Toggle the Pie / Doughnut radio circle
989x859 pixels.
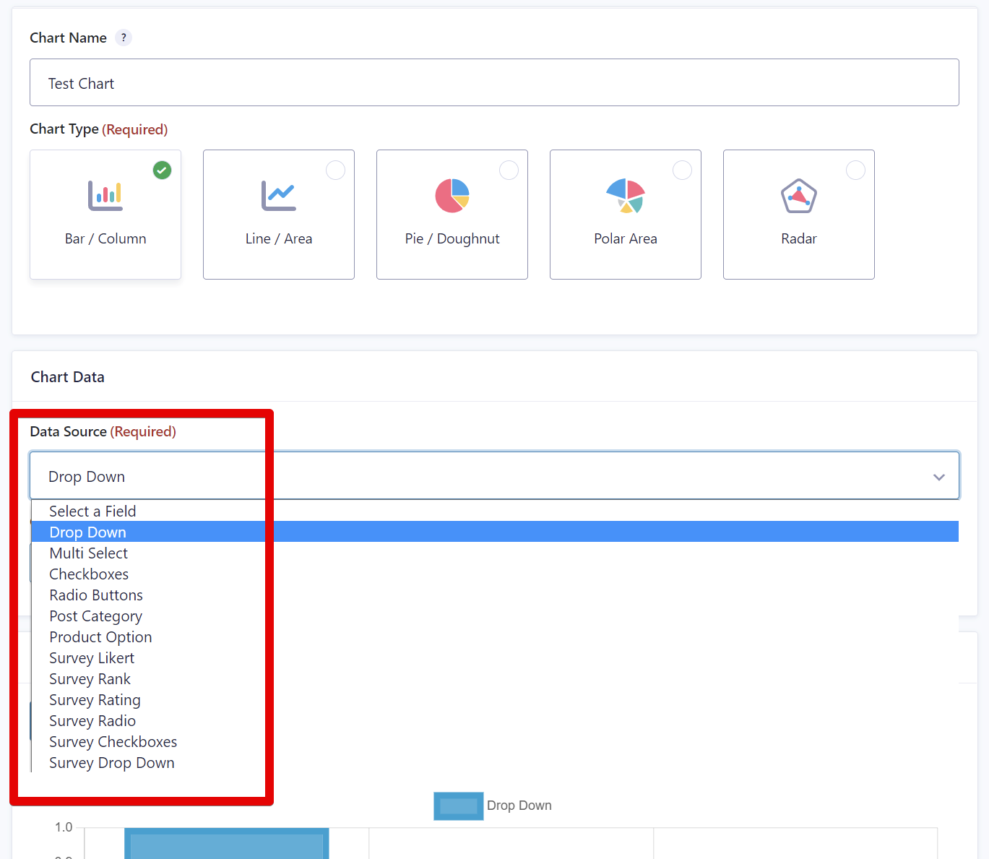[509, 170]
